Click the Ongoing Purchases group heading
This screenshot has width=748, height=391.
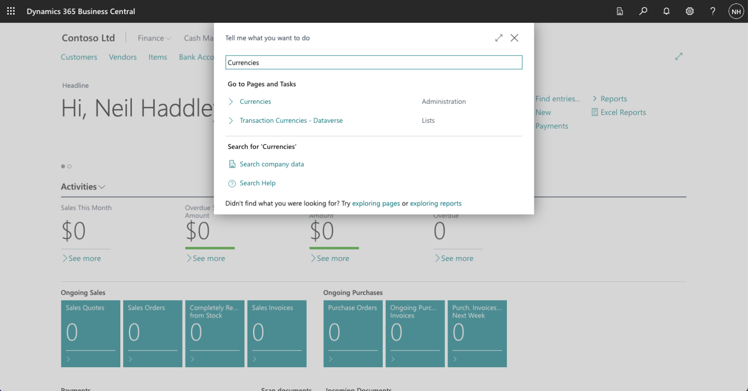[353, 293]
